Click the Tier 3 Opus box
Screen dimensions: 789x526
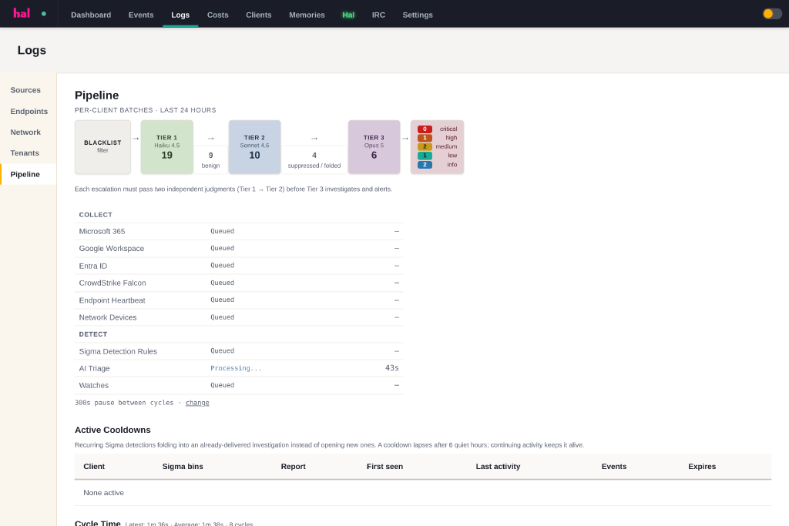point(374,147)
